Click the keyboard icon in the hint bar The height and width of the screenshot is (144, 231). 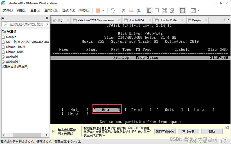coord(54,131)
